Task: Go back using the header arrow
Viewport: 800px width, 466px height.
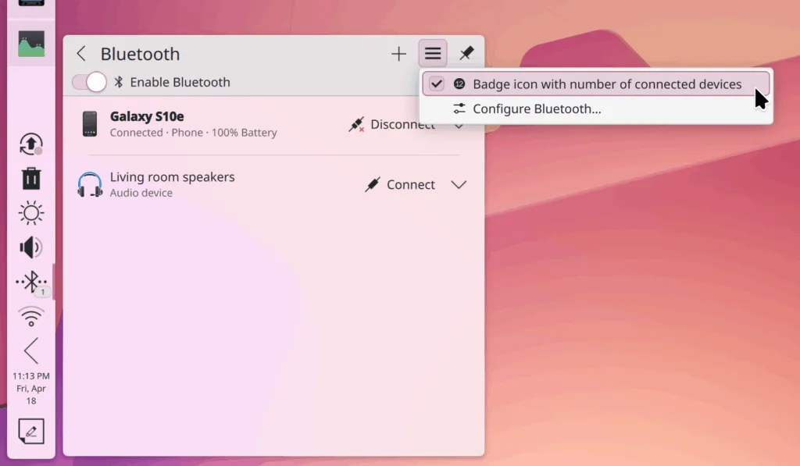Action: click(81, 54)
